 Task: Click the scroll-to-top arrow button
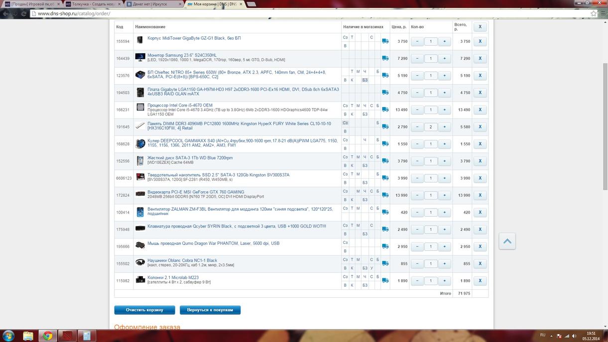tap(507, 241)
